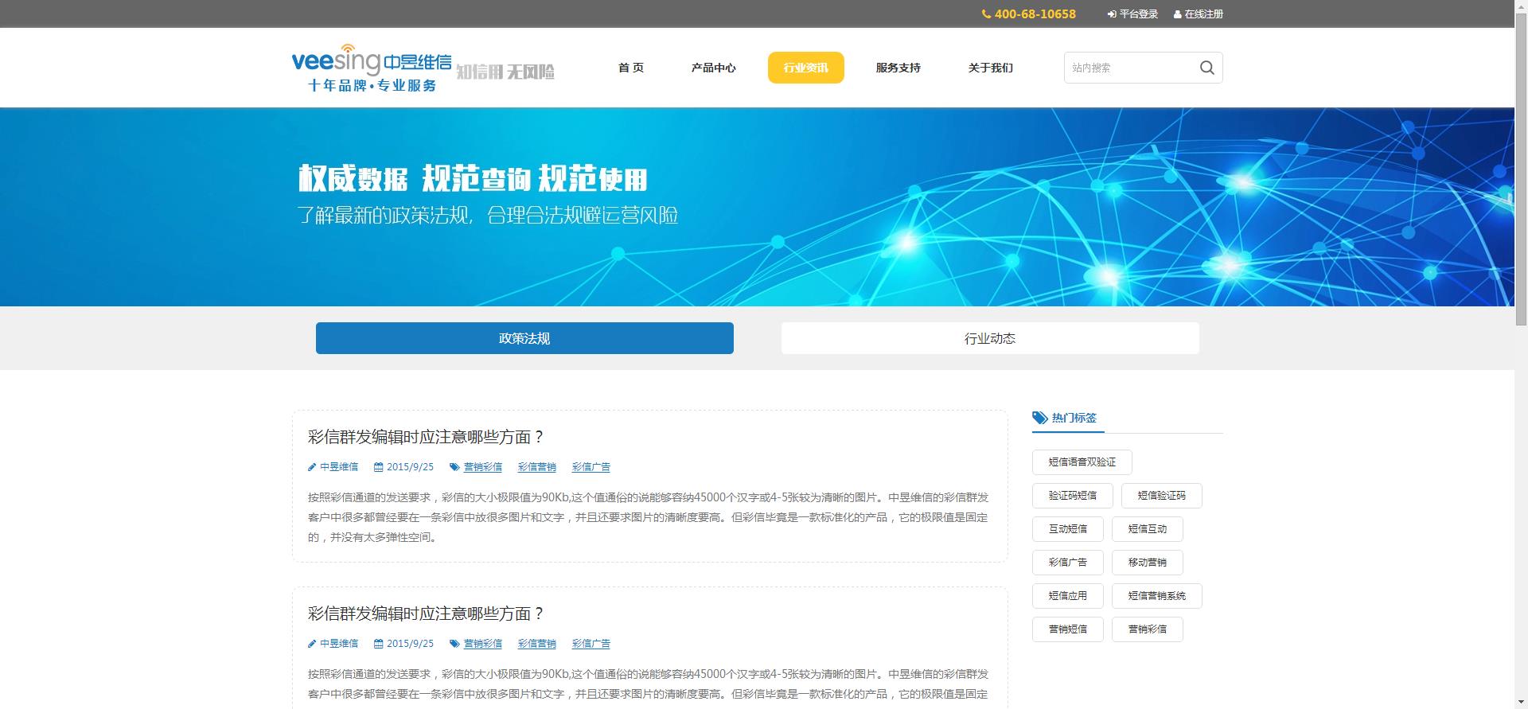Focus the 站内搜索 search input field
Viewport: 1528px width, 709px height.
pos(1128,68)
